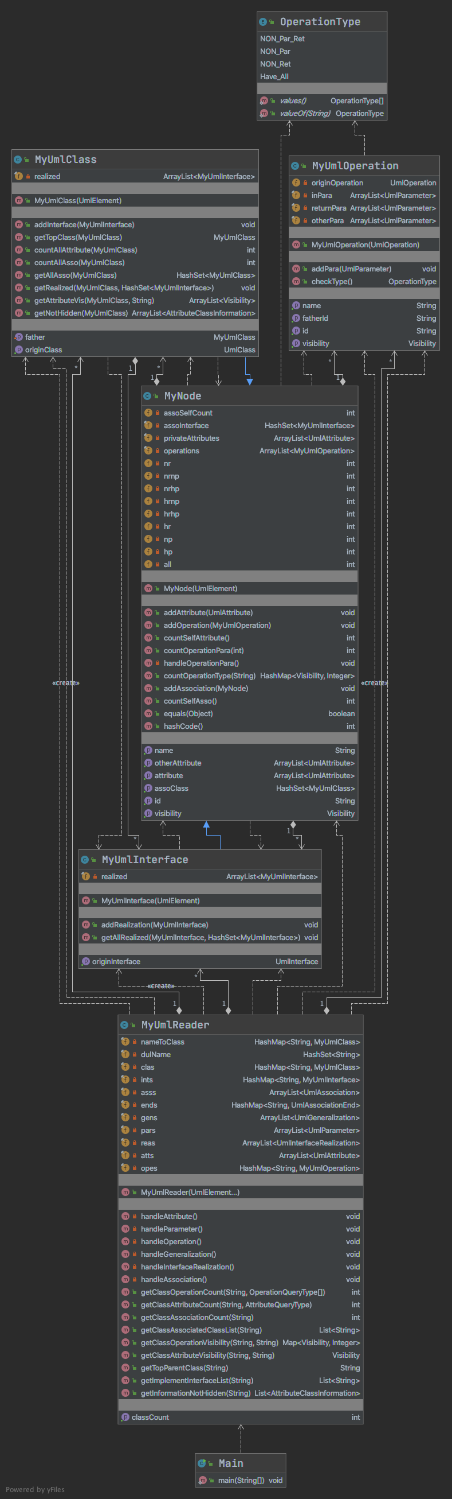452x1499 pixels.
Task: Click field icon beside originOperation
Action: 296,182
